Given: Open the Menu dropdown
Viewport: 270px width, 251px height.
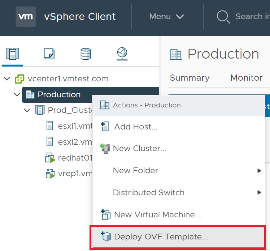Looking at the screenshot, I should click(x=166, y=17).
